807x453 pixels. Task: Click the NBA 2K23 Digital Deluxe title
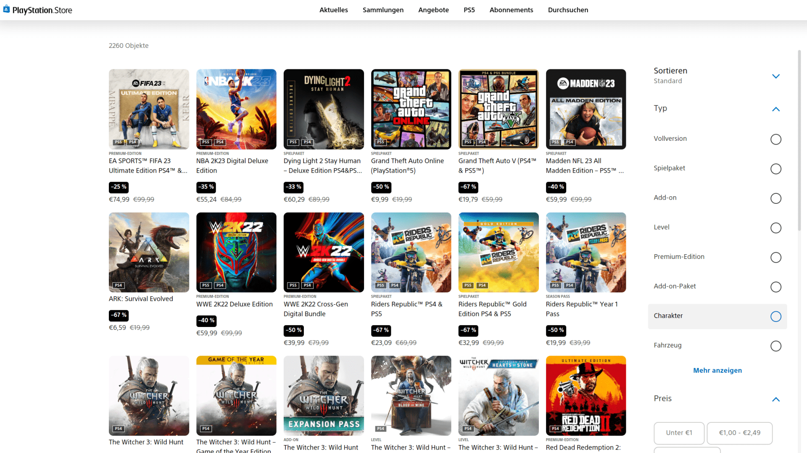tap(232, 166)
